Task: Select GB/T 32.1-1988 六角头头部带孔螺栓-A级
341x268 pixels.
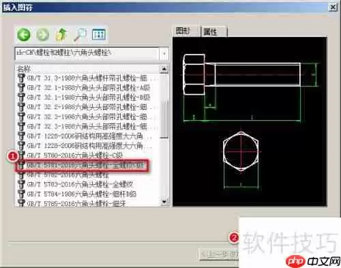Action: (x=89, y=87)
